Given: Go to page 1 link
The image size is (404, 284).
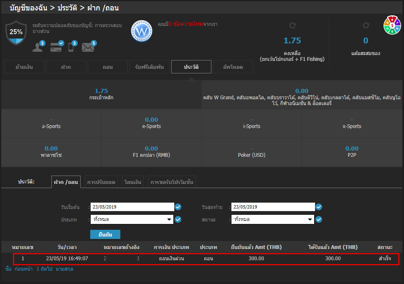Looking at the screenshot, I should 38,269.
